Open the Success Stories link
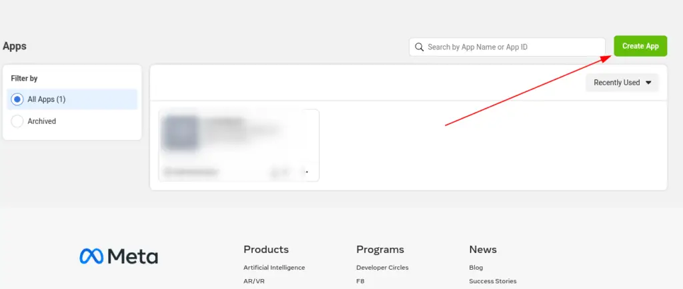Image resolution: width=683 pixels, height=289 pixels. [492, 281]
